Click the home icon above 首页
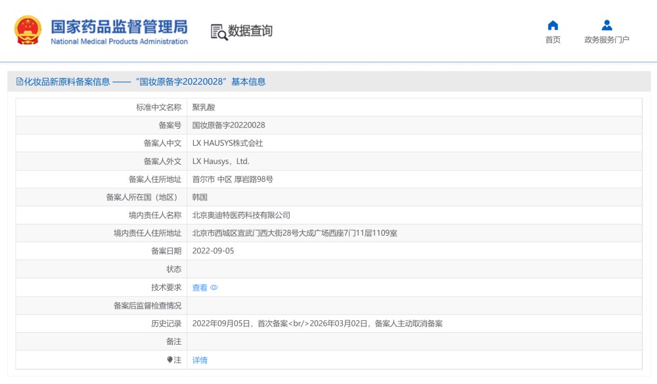657x384 pixels. (x=553, y=24)
